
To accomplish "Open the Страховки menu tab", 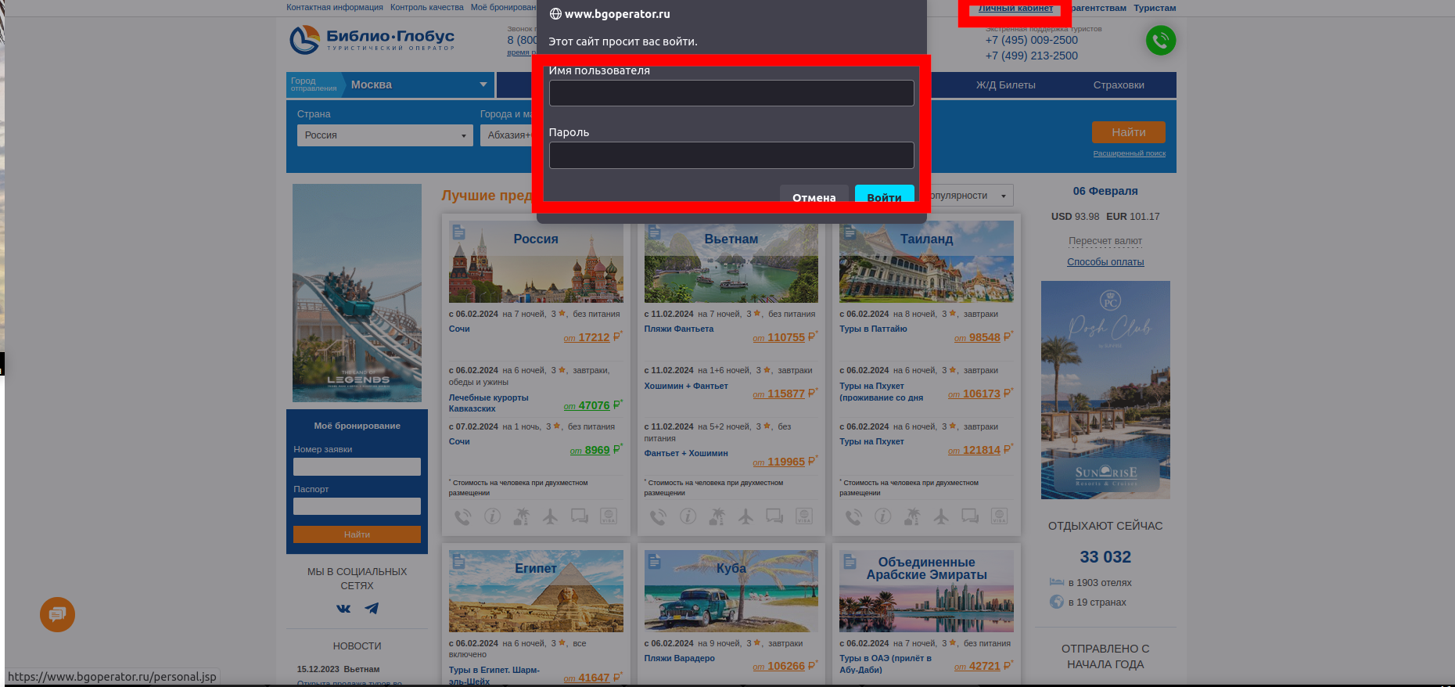I will [x=1118, y=85].
